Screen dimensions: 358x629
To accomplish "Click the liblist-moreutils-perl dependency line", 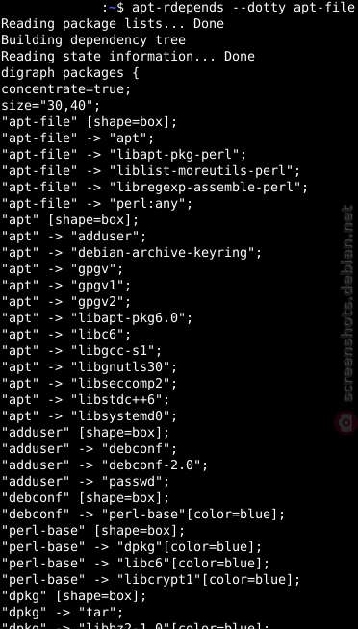I will pyautogui.click(x=150, y=171).
